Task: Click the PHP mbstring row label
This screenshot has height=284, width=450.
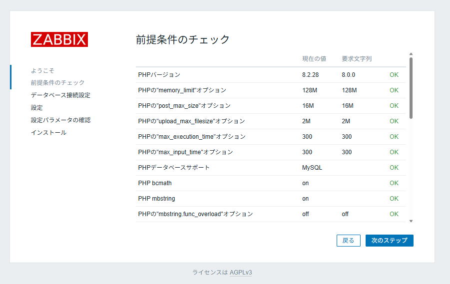Action: click(x=156, y=199)
